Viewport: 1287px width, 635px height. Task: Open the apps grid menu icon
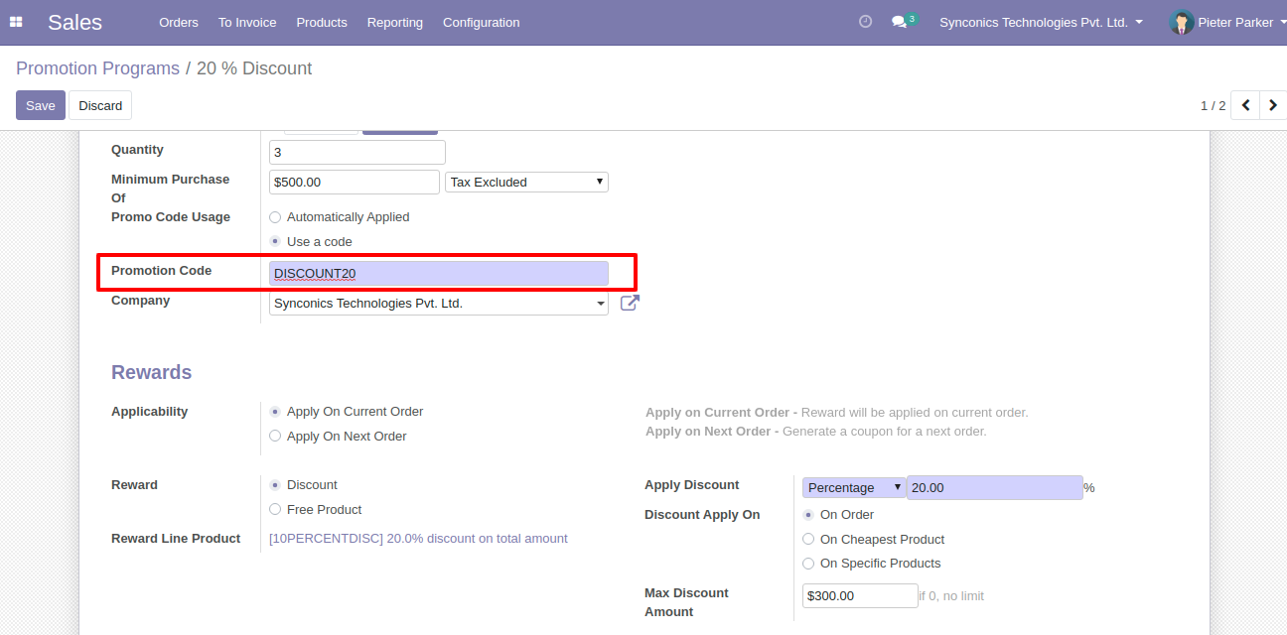[x=16, y=22]
